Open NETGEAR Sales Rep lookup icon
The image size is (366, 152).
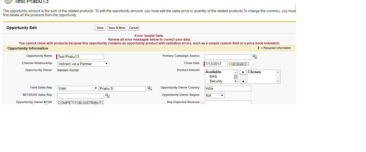[x=107, y=96]
